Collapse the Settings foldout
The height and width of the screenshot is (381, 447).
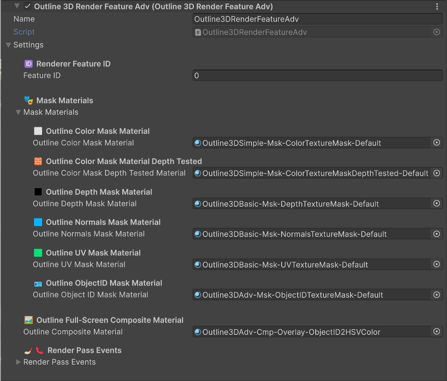coord(8,45)
